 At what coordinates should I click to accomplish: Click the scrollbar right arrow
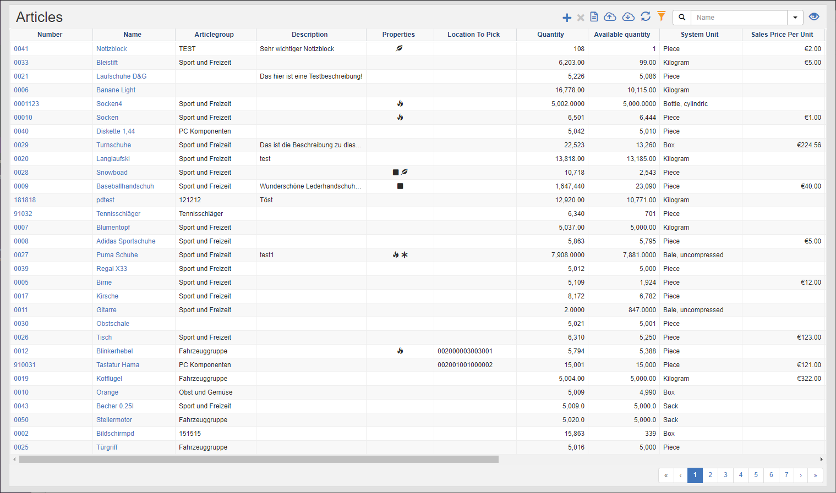[821, 459]
